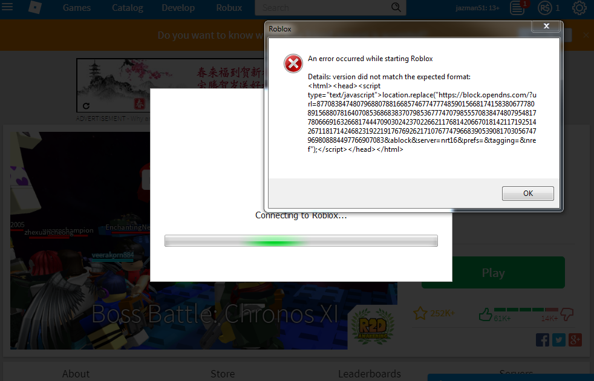Click the magnifier search icon
594x381 pixels.
[396, 7]
